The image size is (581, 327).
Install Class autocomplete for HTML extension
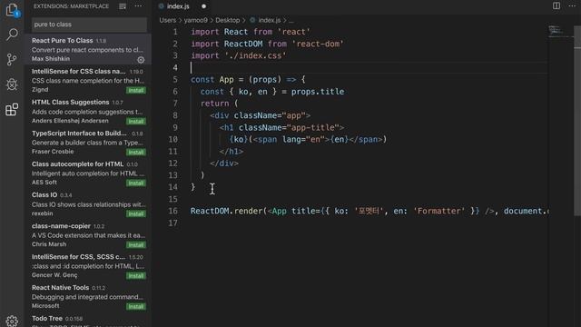[x=136, y=183]
